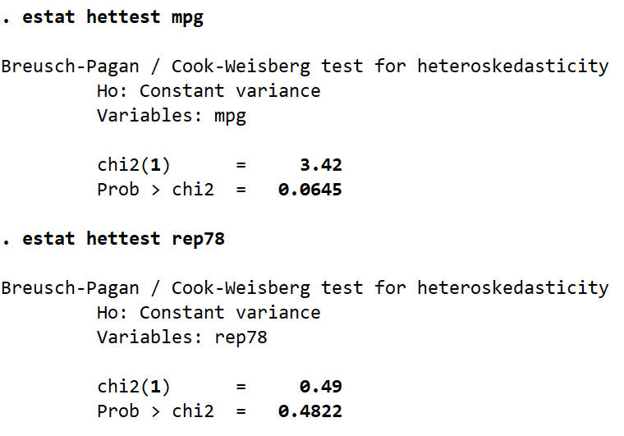Click the word 'heteroskedasticity' in the mpg test heading
The height and width of the screenshot is (436, 624).
click(x=513, y=67)
